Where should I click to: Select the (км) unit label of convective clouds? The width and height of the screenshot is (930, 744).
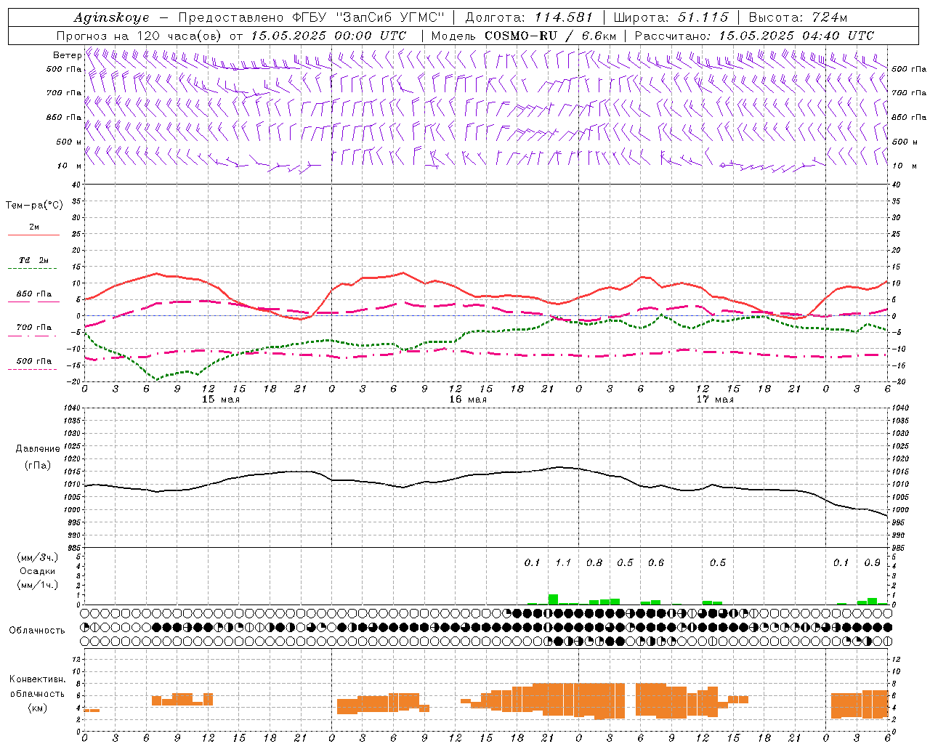click(x=37, y=707)
